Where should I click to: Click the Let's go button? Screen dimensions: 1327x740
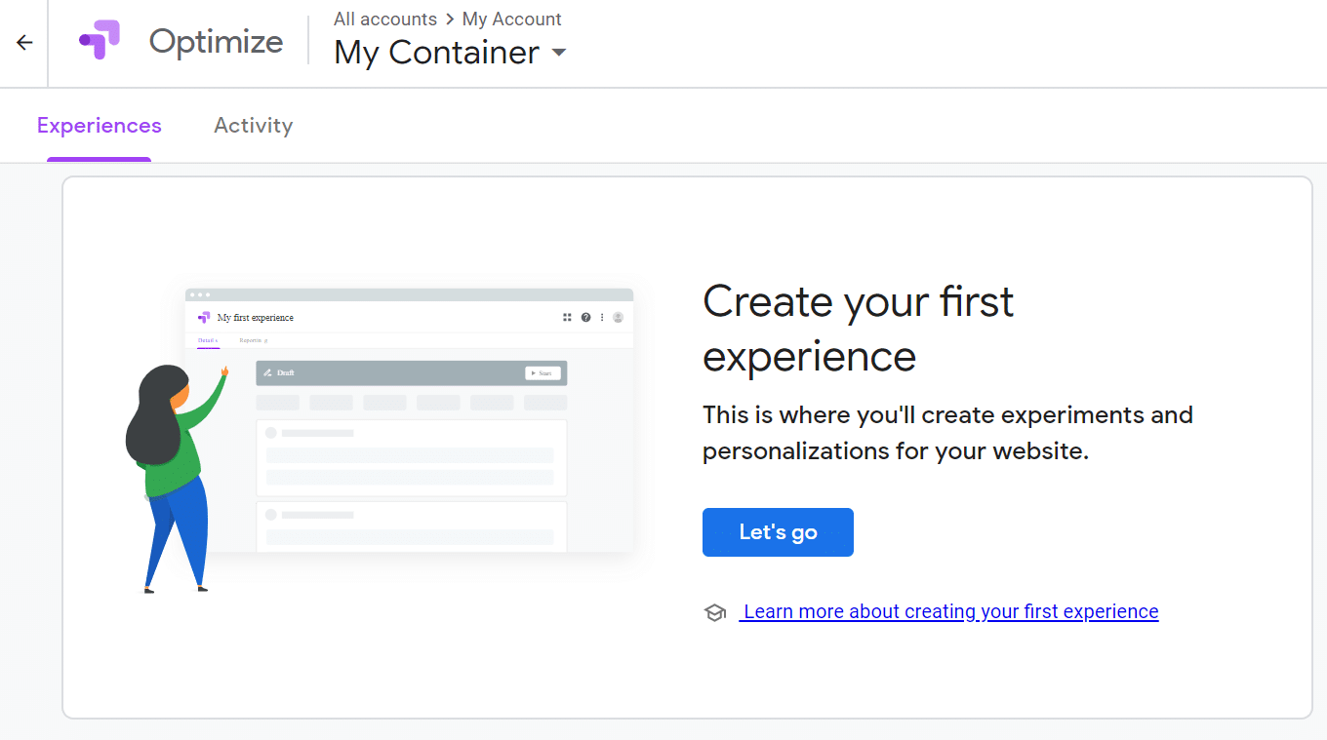pyautogui.click(x=778, y=532)
